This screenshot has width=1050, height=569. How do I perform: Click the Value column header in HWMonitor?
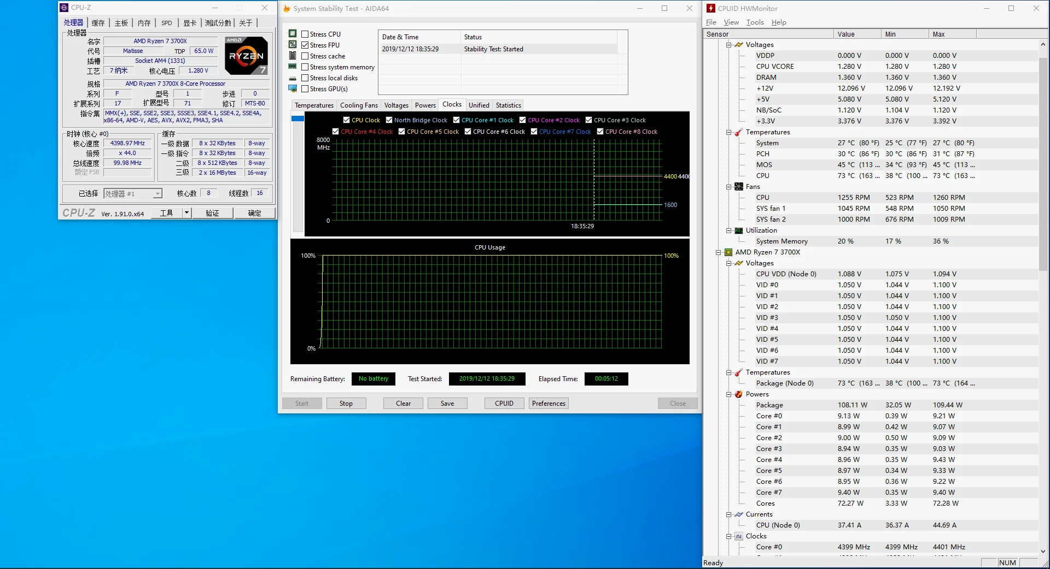[x=857, y=34]
